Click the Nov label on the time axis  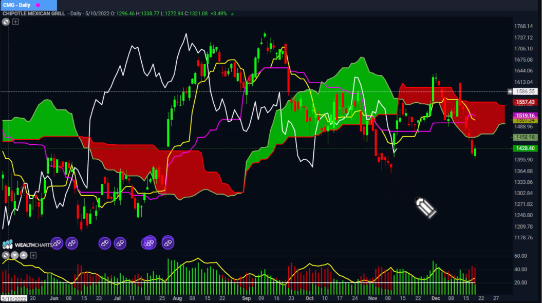tap(372, 298)
